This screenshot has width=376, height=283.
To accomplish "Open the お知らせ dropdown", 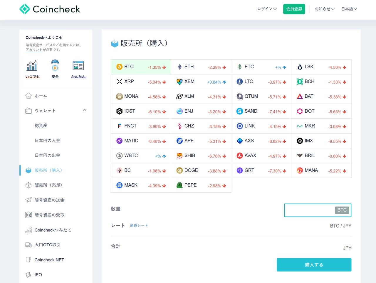I will (x=325, y=9).
